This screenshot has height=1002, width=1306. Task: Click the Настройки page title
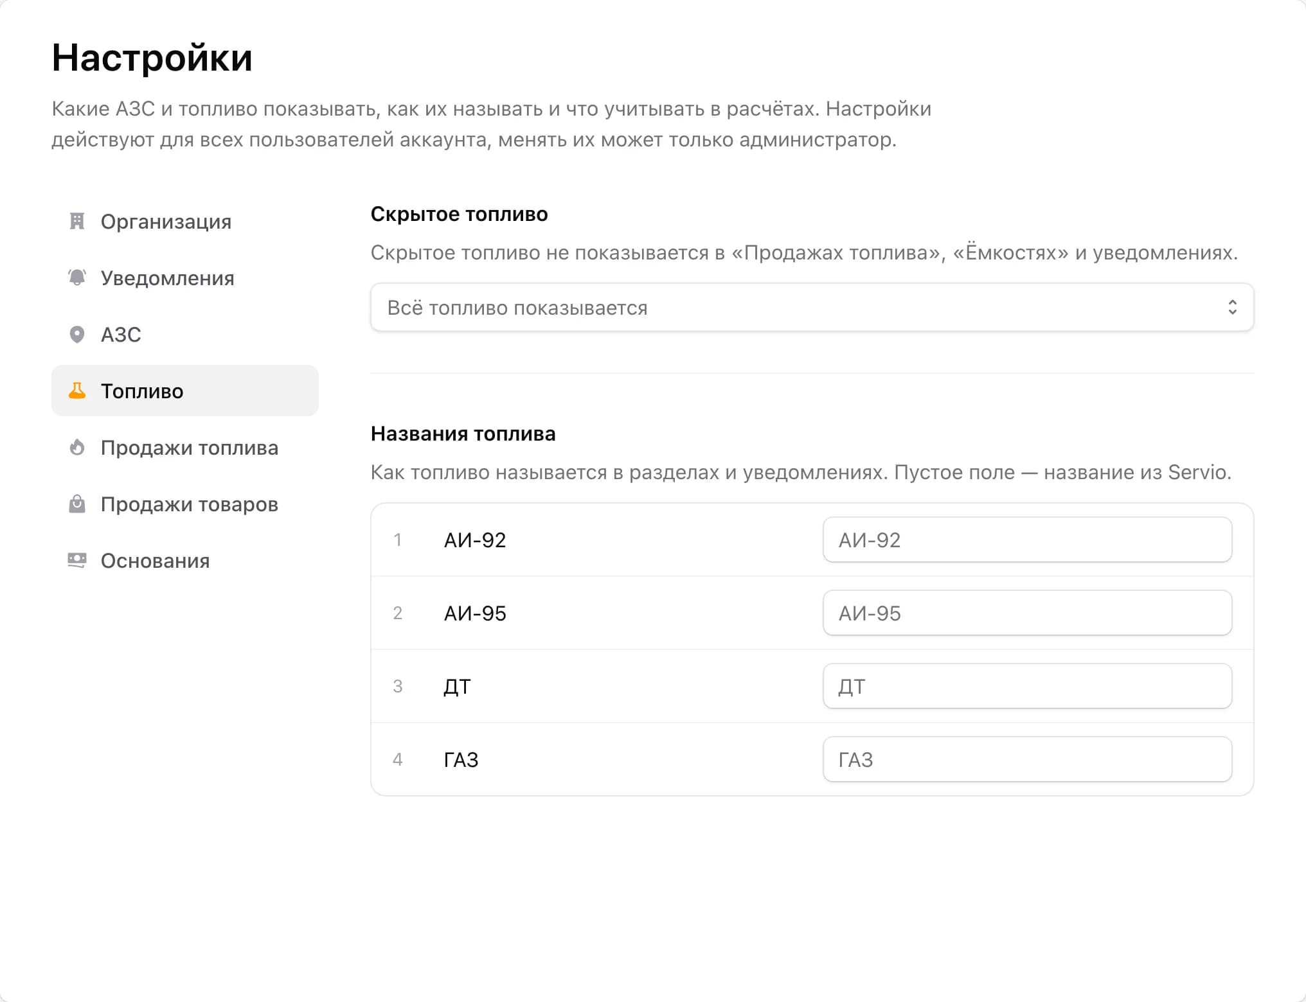click(152, 58)
